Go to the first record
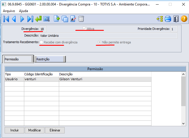The width and height of the screenshot is (189, 138). pyautogui.click(x=6, y=19)
